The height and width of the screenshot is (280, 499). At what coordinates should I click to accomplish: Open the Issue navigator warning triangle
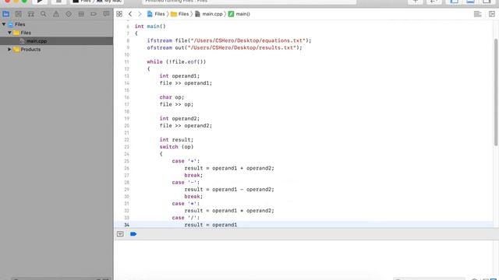point(56,14)
